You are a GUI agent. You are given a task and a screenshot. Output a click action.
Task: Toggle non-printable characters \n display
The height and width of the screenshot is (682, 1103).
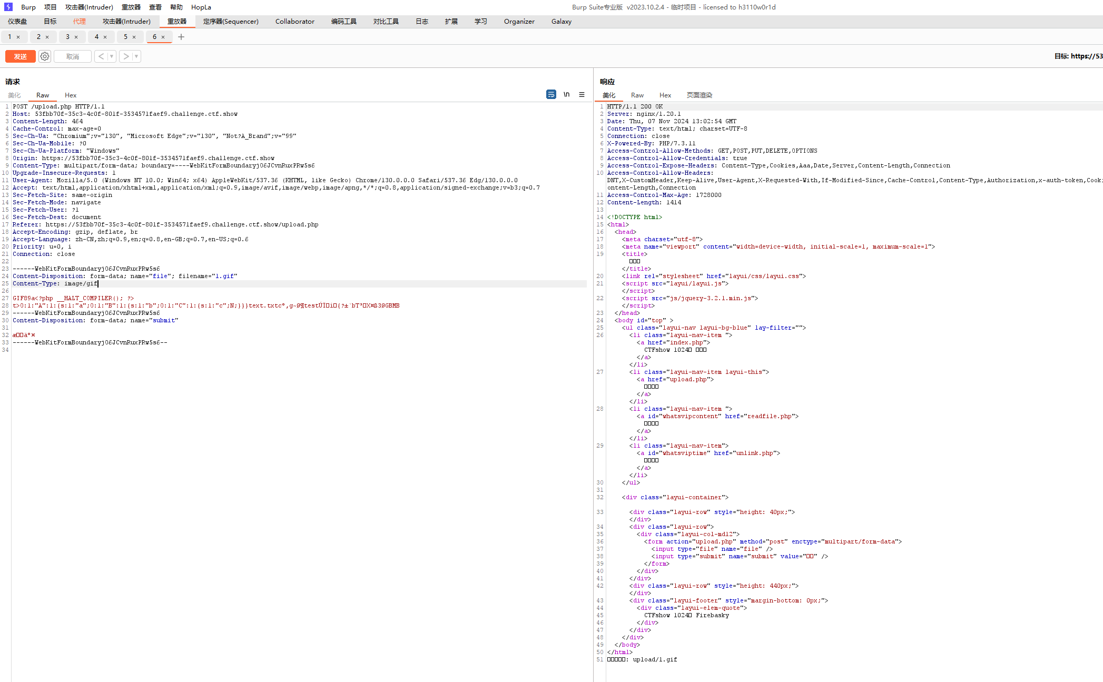coord(567,94)
